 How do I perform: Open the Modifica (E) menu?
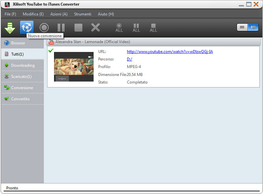point(33,14)
